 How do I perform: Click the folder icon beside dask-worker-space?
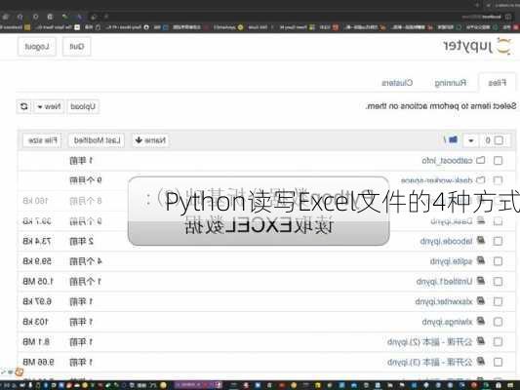(481, 180)
